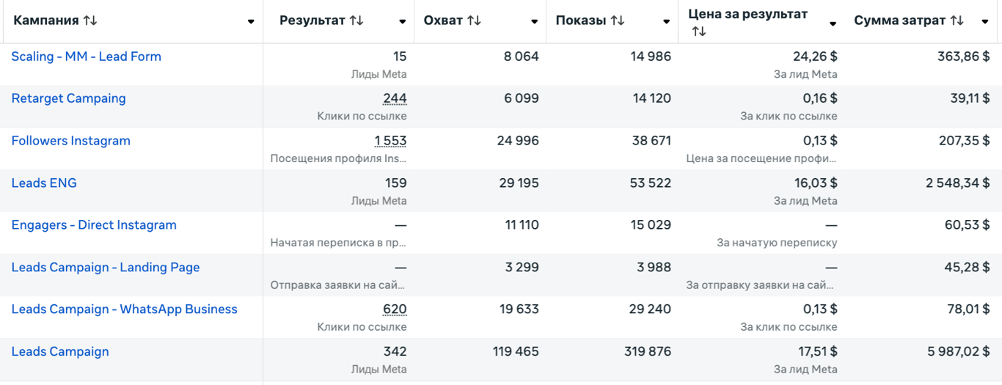Image resolution: width=1002 pixels, height=385 pixels.
Task: Sort by Цена за результат arrows icon
Action: pyautogui.click(x=699, y=32)
